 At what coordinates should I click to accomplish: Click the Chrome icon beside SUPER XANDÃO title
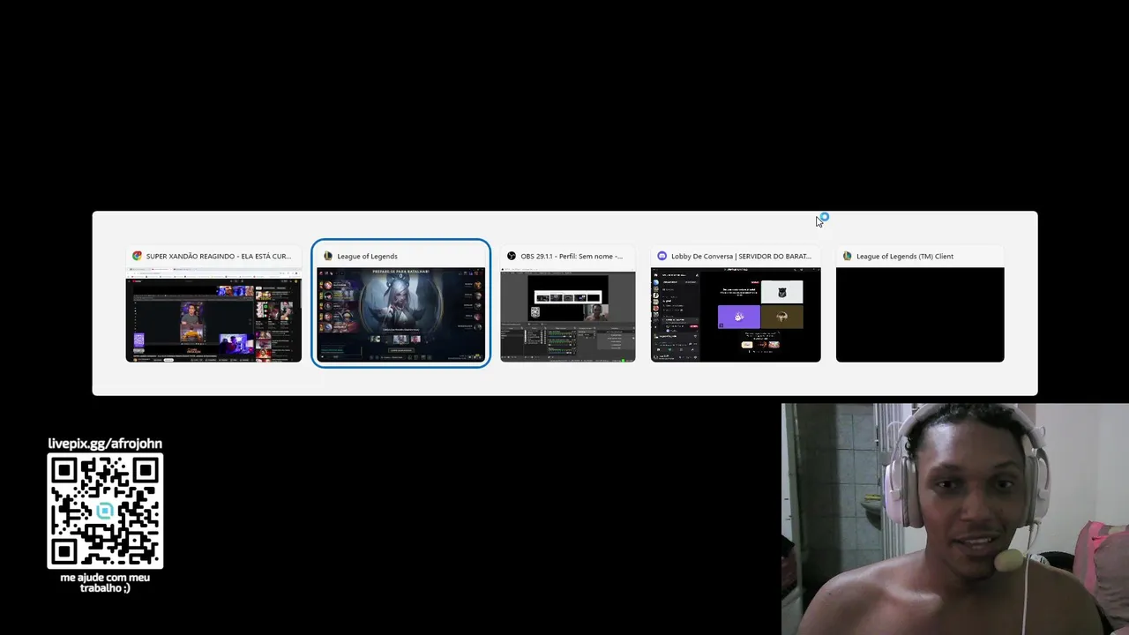(137, 256)
